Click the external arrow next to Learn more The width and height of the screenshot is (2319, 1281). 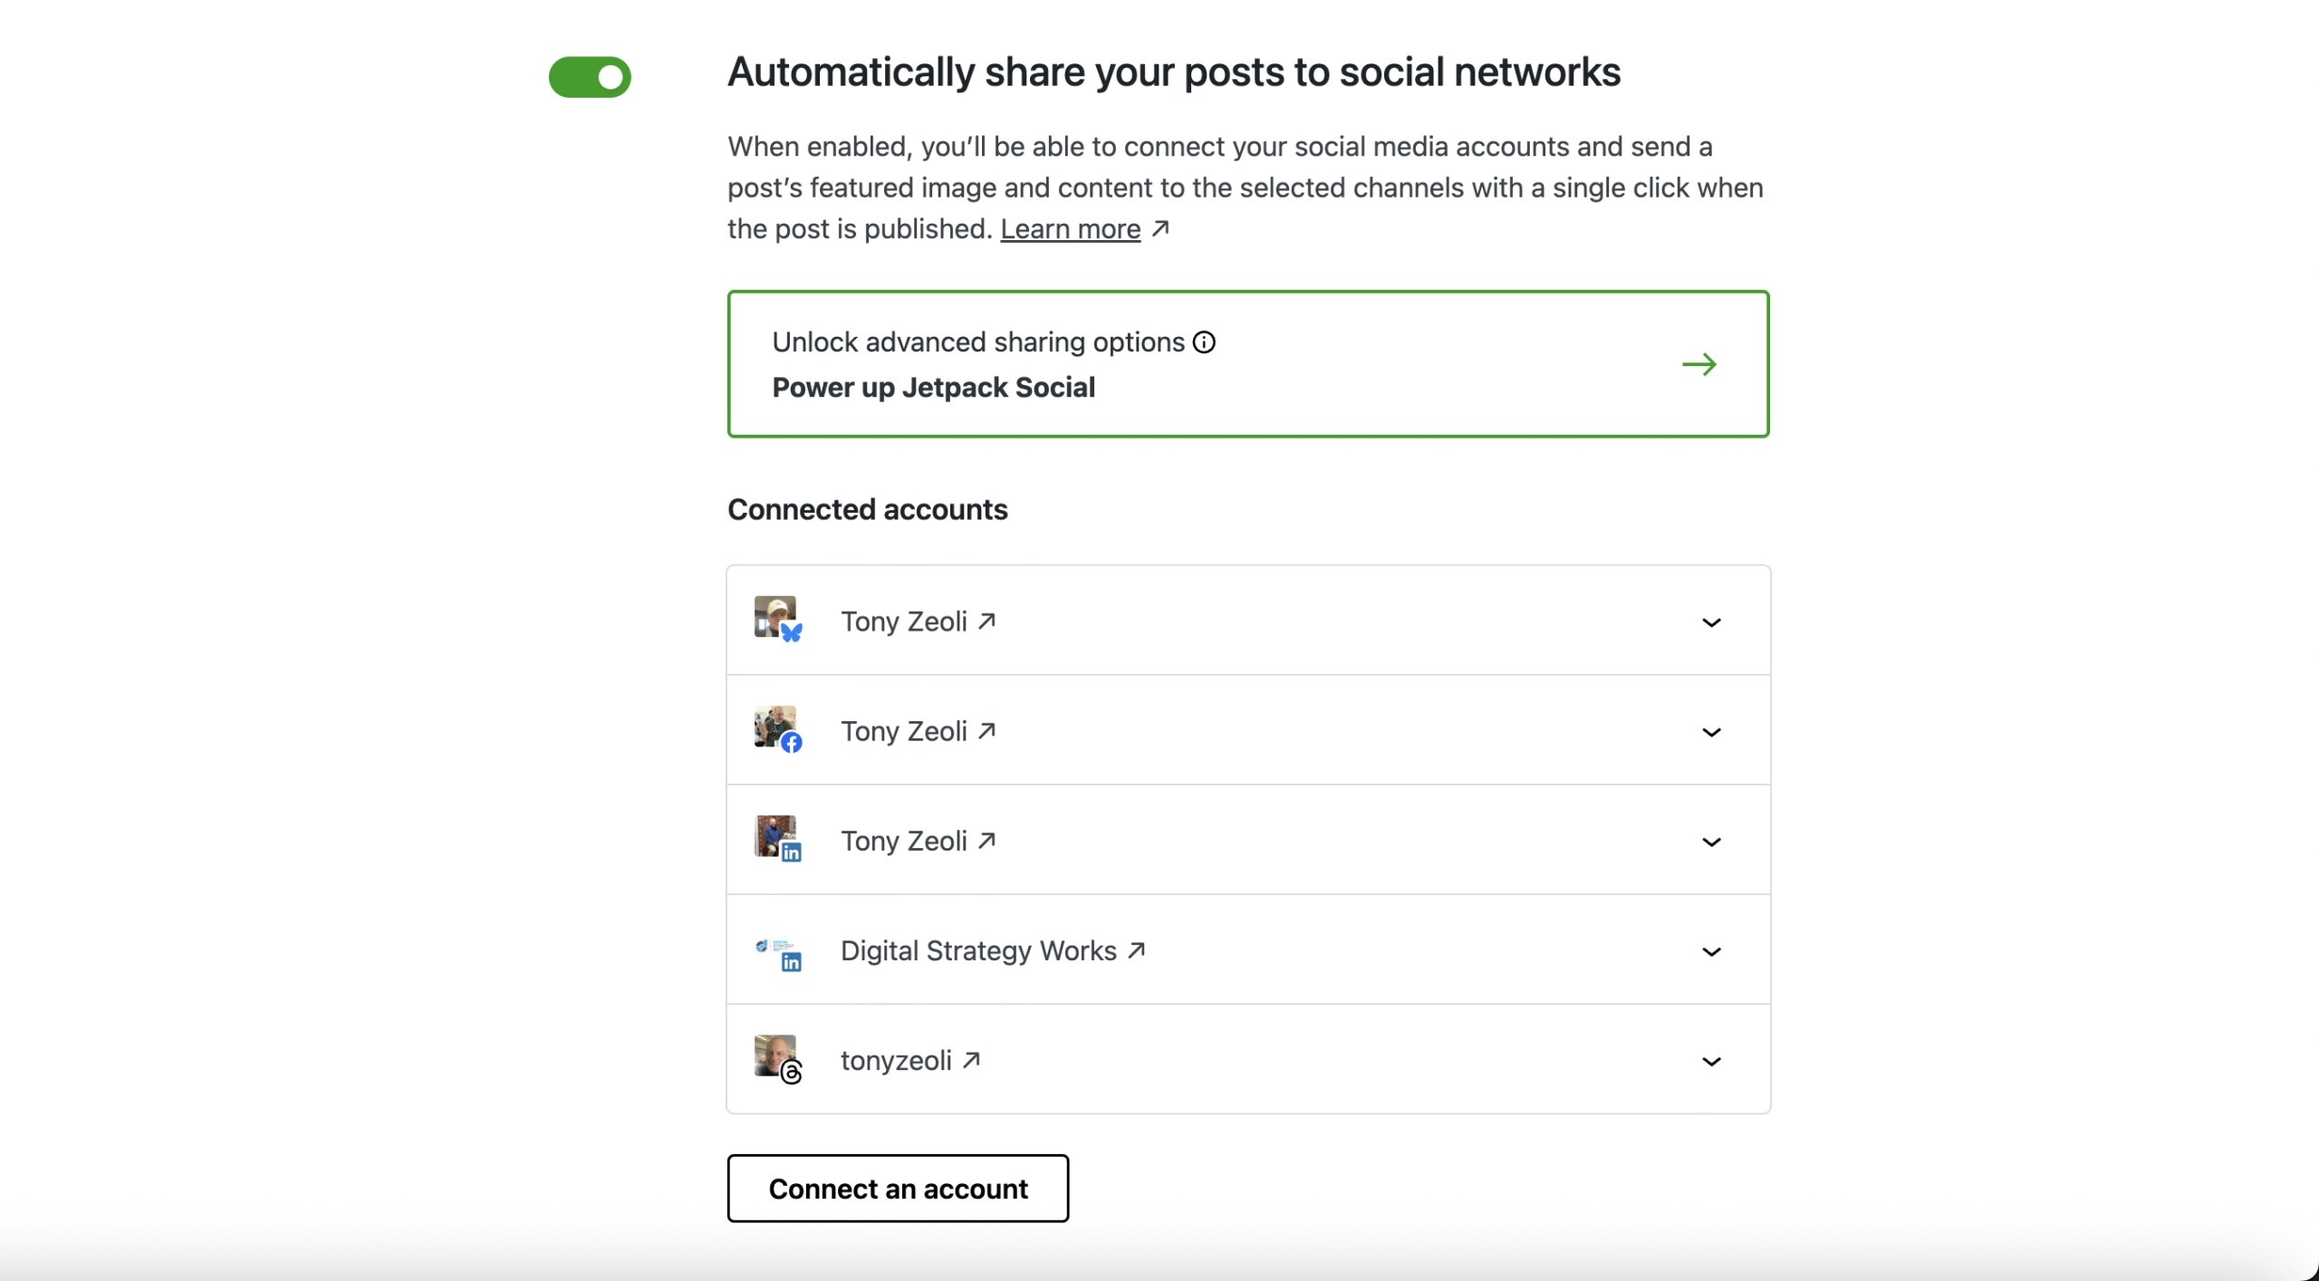click(x=1160, y=229)
